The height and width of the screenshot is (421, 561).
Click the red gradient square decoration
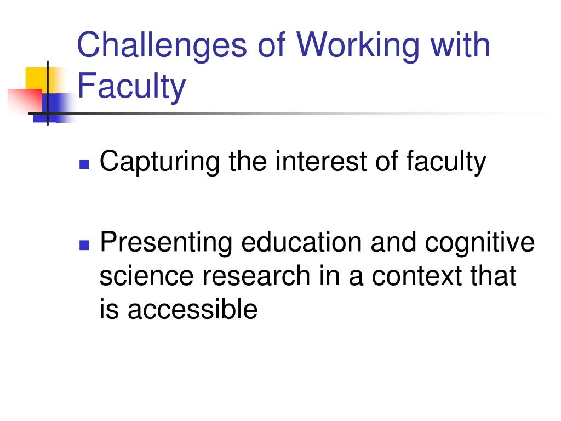[25, 101]
